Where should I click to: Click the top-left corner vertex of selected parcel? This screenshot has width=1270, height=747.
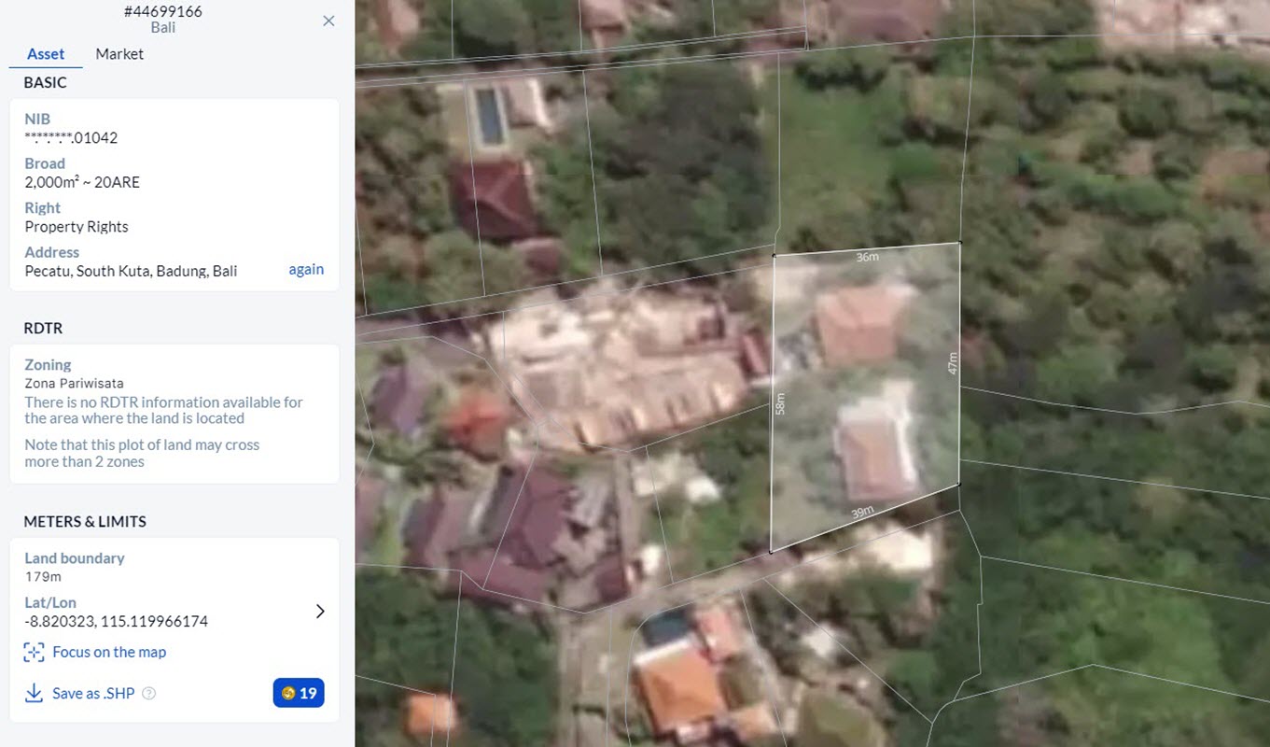pos(774,255)
